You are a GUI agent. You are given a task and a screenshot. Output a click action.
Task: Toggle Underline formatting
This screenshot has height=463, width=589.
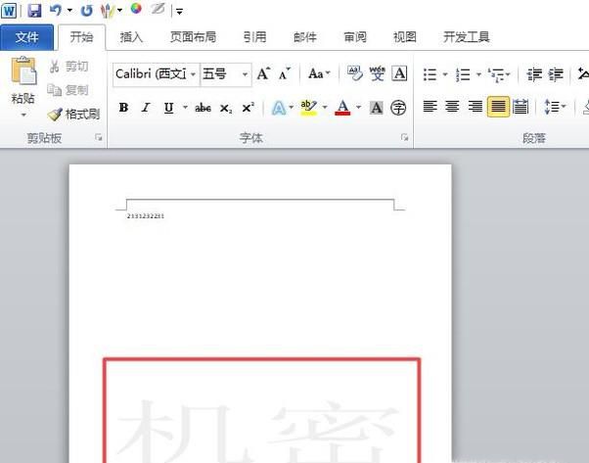(x=168, y=108)
